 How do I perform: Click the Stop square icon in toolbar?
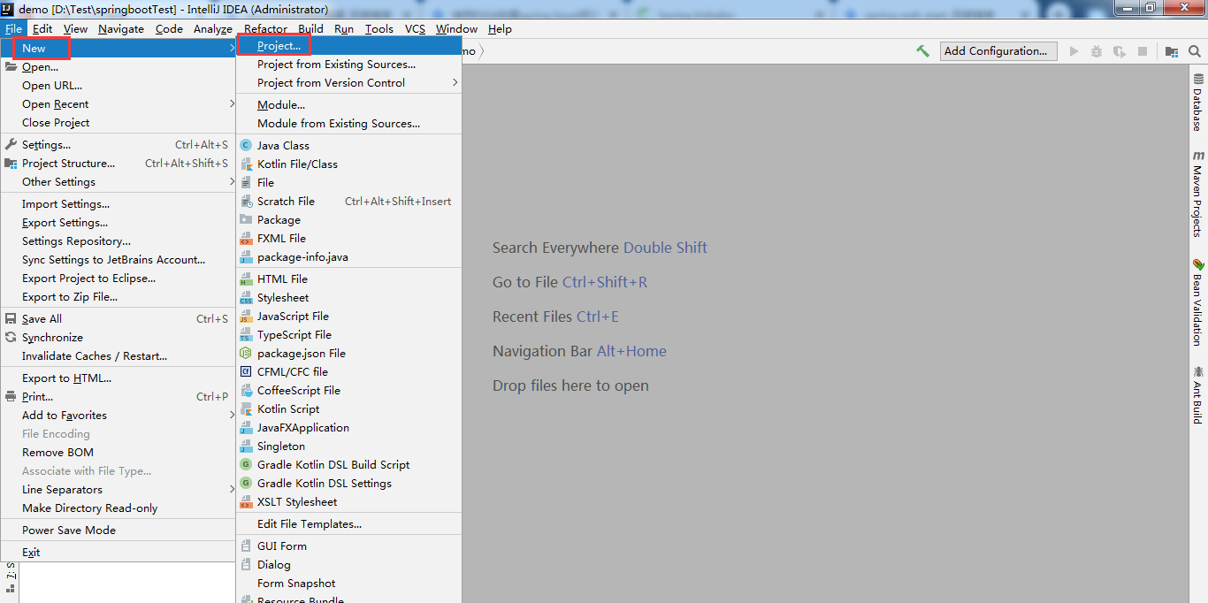tap(1142, 51)
